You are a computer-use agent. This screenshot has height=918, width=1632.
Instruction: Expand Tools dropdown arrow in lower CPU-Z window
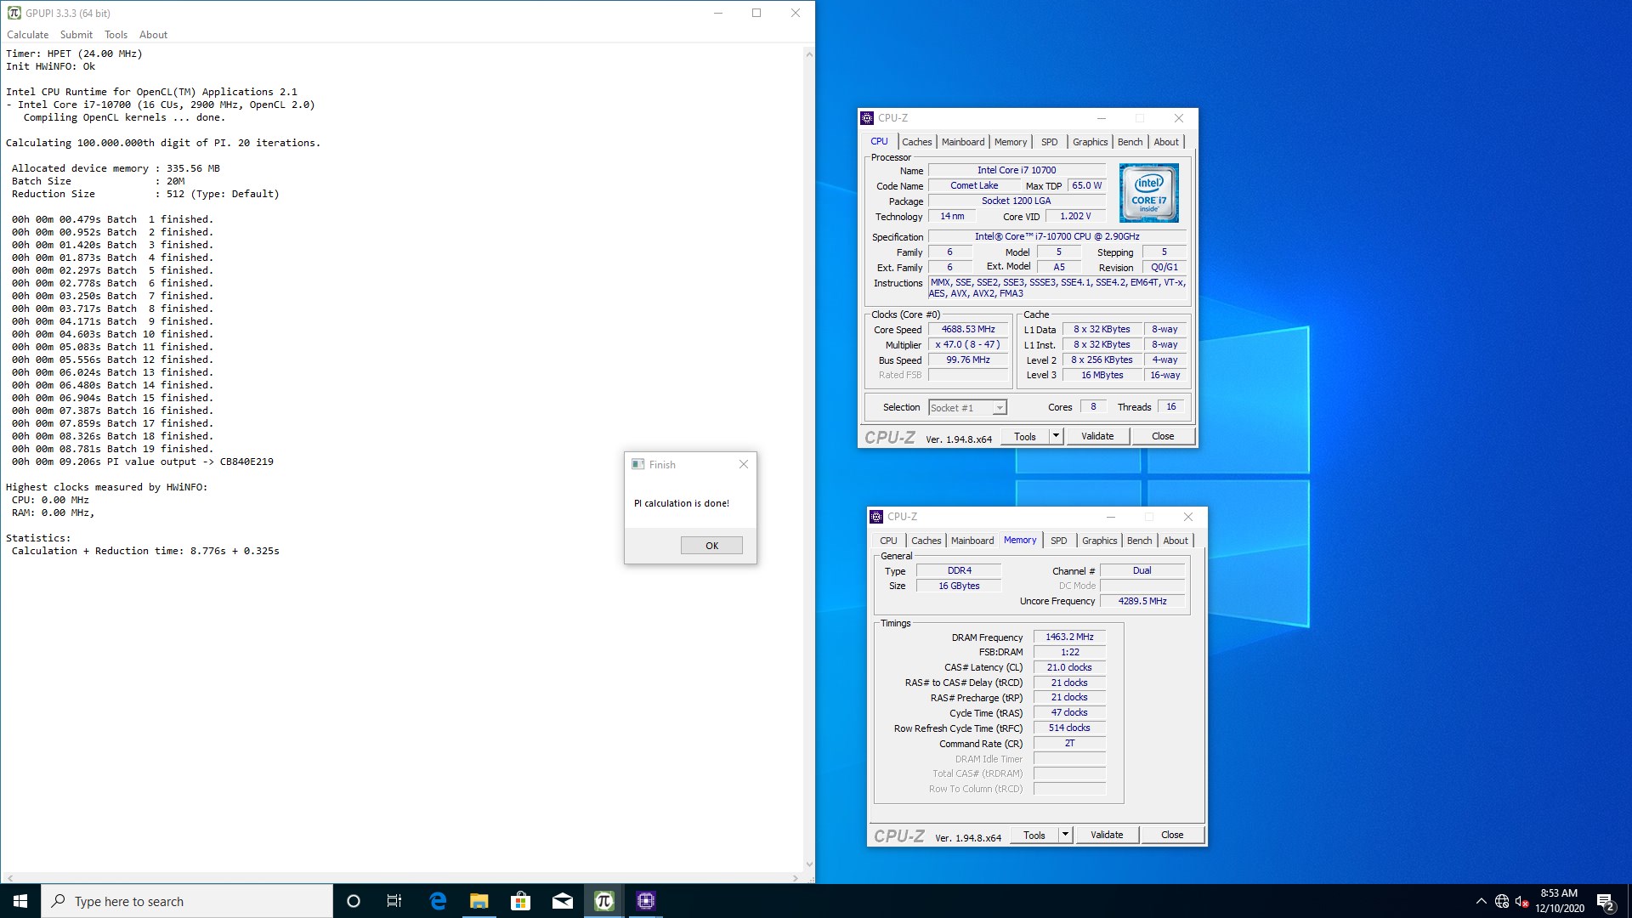(x=1065, y=836)
